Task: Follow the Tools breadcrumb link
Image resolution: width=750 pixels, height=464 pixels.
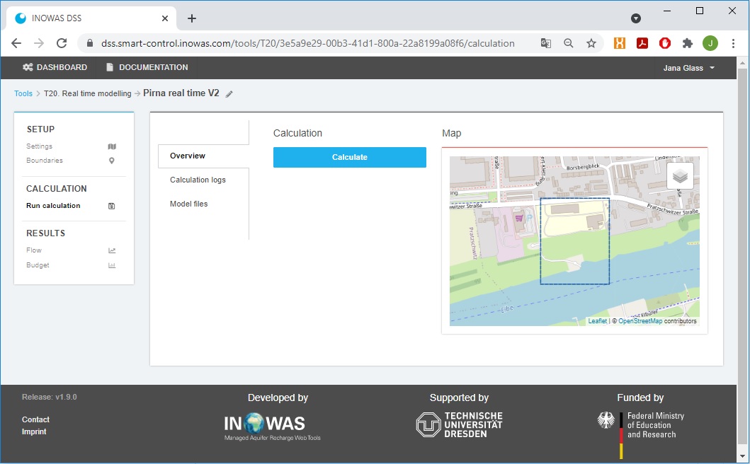Action: [23, 93]
